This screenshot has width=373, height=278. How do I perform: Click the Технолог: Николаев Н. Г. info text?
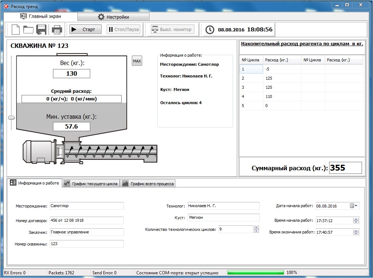[x=186, y=76]
